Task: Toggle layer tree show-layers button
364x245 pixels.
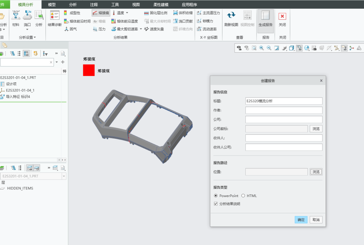Action: pyautogui.click(x=30, y=168)
